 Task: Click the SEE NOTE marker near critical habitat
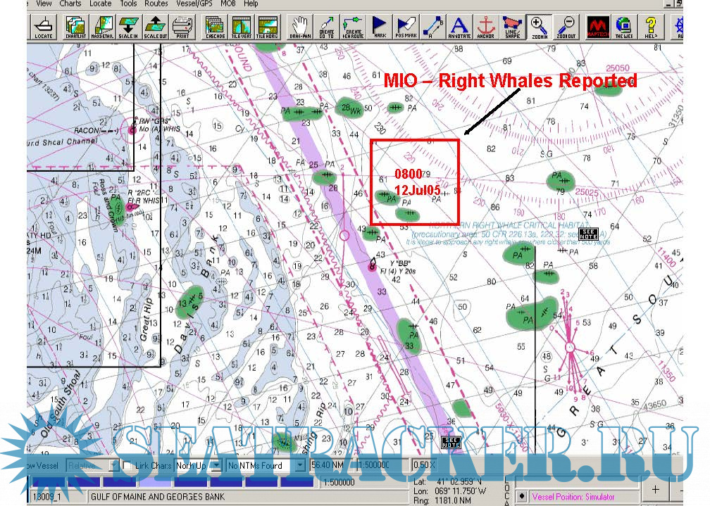[x=587, y=233]
